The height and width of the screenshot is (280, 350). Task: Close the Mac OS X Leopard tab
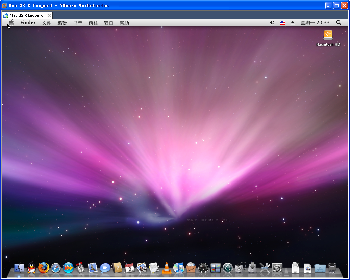tap(49, 16)
